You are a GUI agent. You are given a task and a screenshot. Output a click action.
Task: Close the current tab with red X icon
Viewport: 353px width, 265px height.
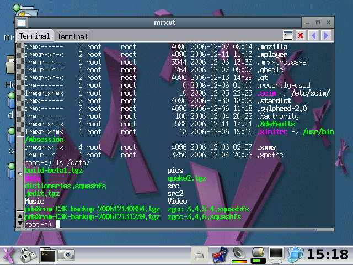click(301, 36)
